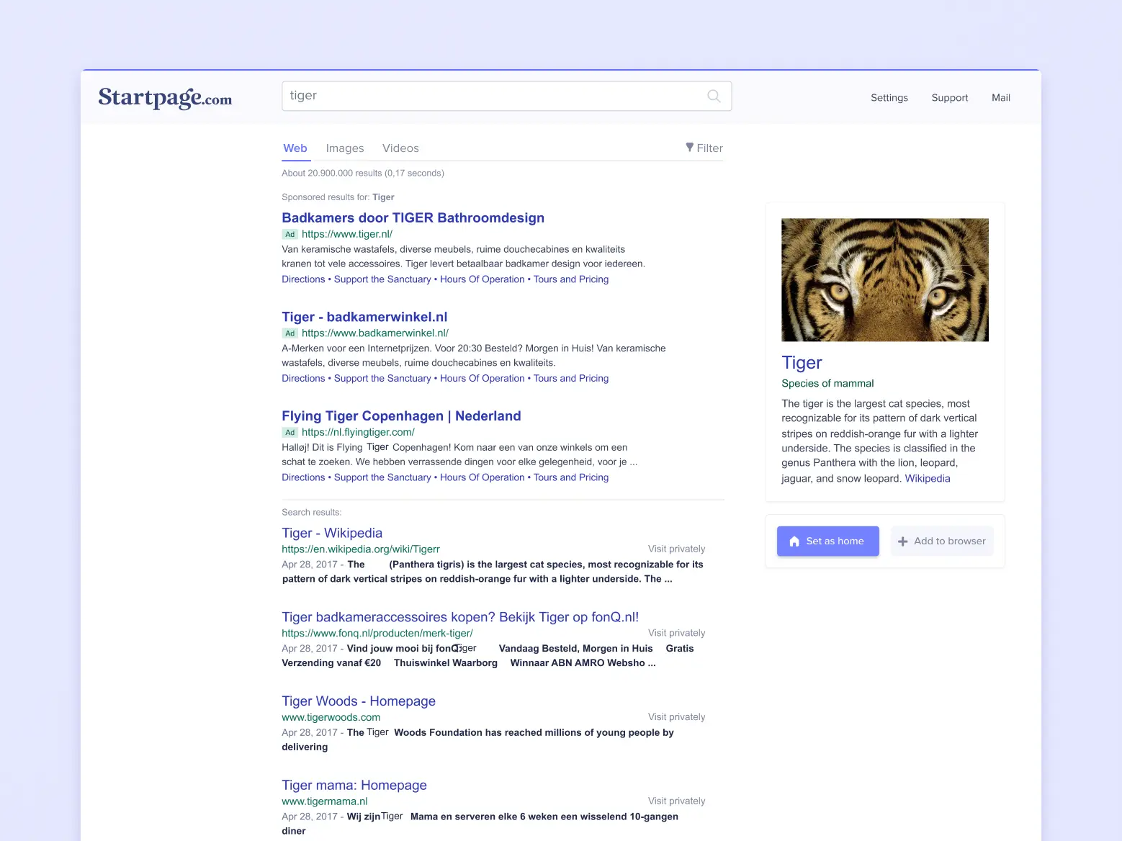Open Mail in the header
Screen dimensions: 1122x841
[x=1001, y=98]
